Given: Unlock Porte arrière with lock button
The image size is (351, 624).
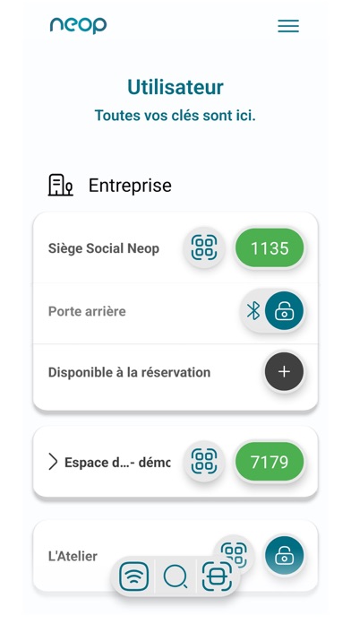Looking at the screenshot, I should pyautogui.click(x=284, y=310).
